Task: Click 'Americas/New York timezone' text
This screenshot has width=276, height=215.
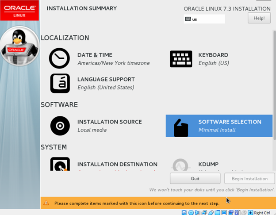Action: (x=114, y=63)
